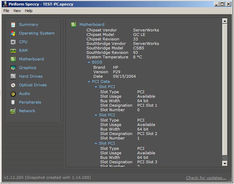Click the Graphics monitor icon
The height and width of the screenshot is (184, 234).
pos(13,68)
